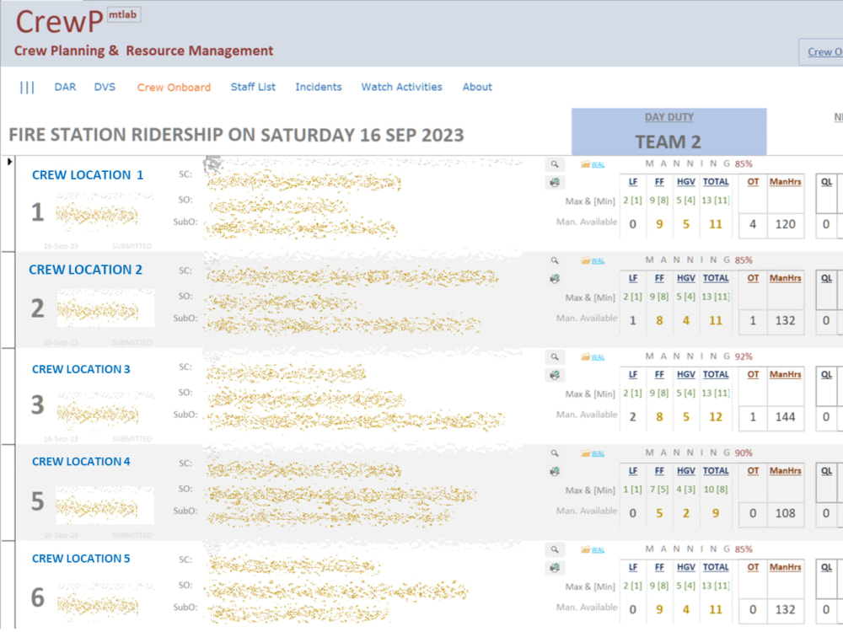Open the magnifier icon for Crew Location 3

(x=553, y=357)
